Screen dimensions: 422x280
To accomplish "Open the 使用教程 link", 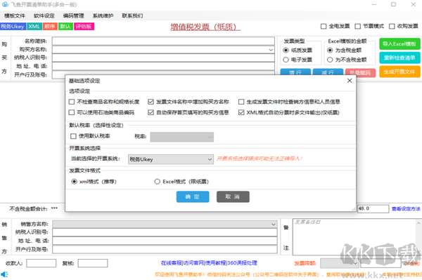I will click(x=216, y=263).
